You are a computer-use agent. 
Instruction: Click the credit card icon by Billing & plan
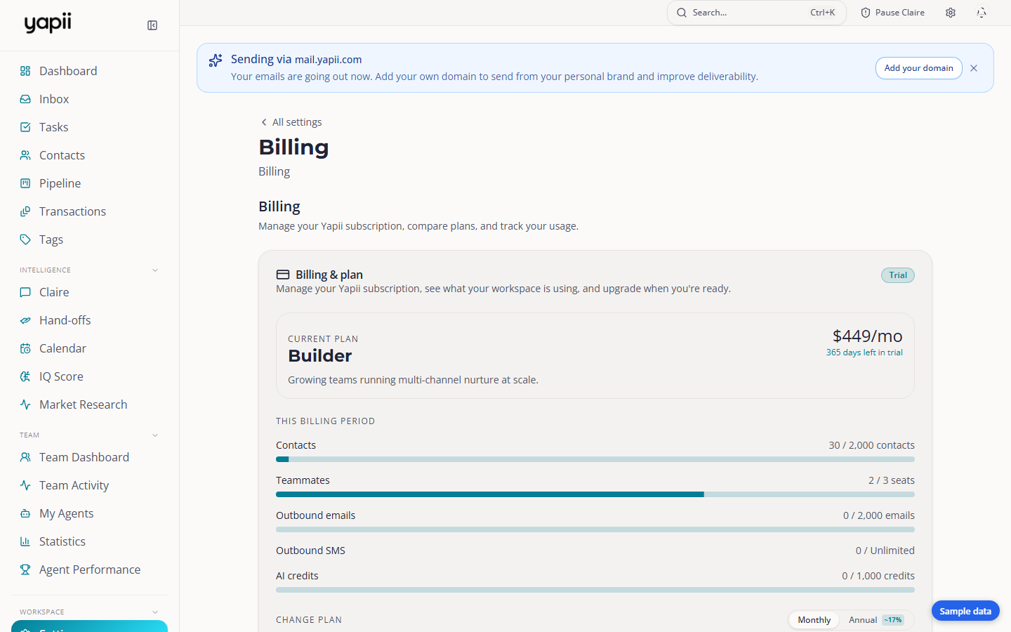[x=283, y=275]
